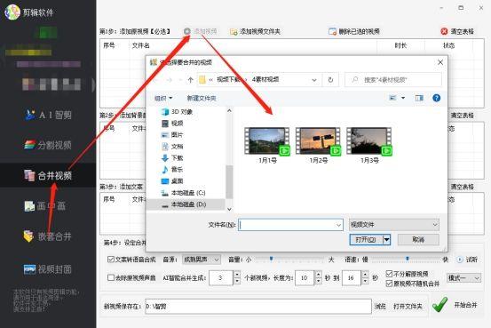Image resolution: width=491 pixels, height=328 pixels.
Task: Open the 音源 voice dropdown
Action: pyautogui.click(x=202, y=260)
